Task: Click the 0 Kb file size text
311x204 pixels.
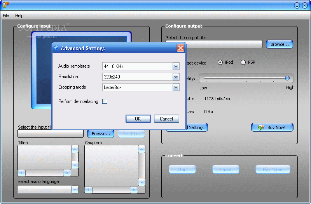Action: click(x=208, y=112)
